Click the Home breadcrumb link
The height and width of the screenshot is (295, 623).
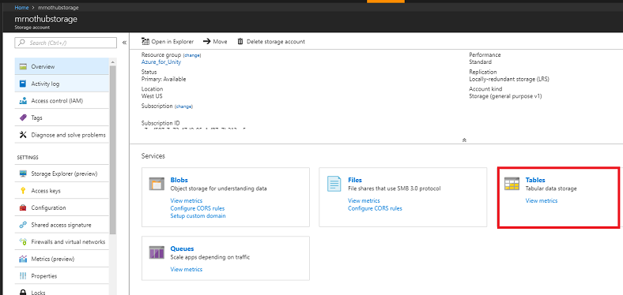click(x=21, y=8)
